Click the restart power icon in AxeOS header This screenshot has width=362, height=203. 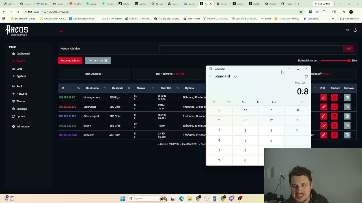355,30
